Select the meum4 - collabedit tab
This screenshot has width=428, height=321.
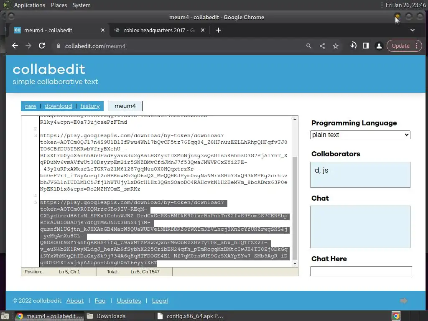pos(59,30)
